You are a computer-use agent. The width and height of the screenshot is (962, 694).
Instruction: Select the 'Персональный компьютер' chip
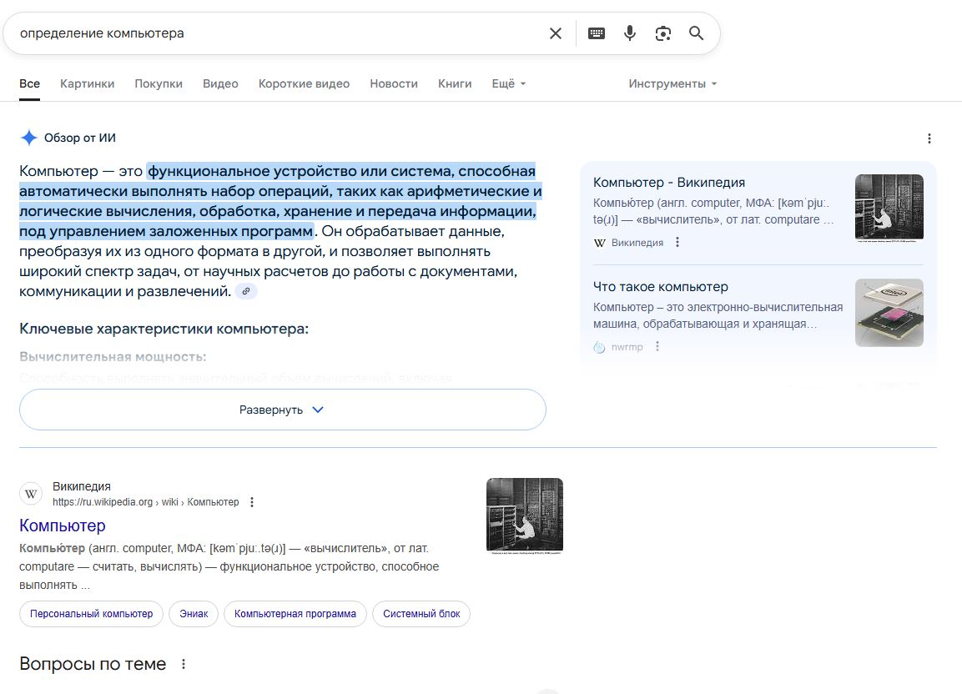(92, 614)
